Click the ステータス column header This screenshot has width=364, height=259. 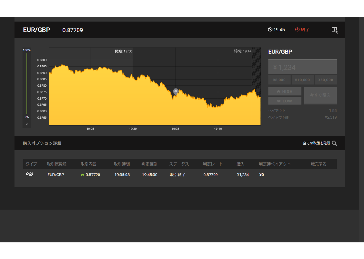179,164
